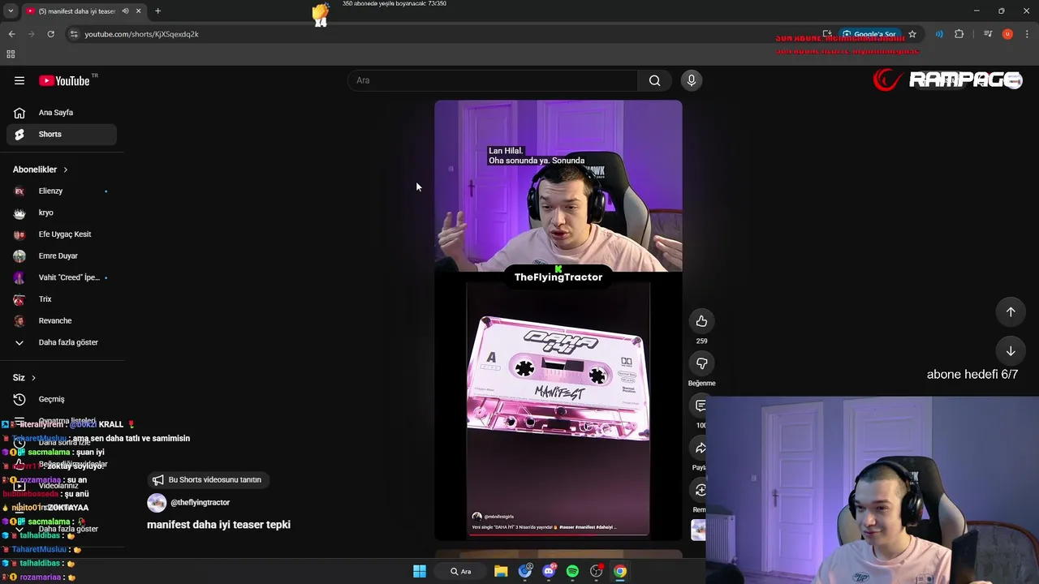Open the Windows Start menu
The width and height of the screenshot is (1039, 584).
point(420,572)
